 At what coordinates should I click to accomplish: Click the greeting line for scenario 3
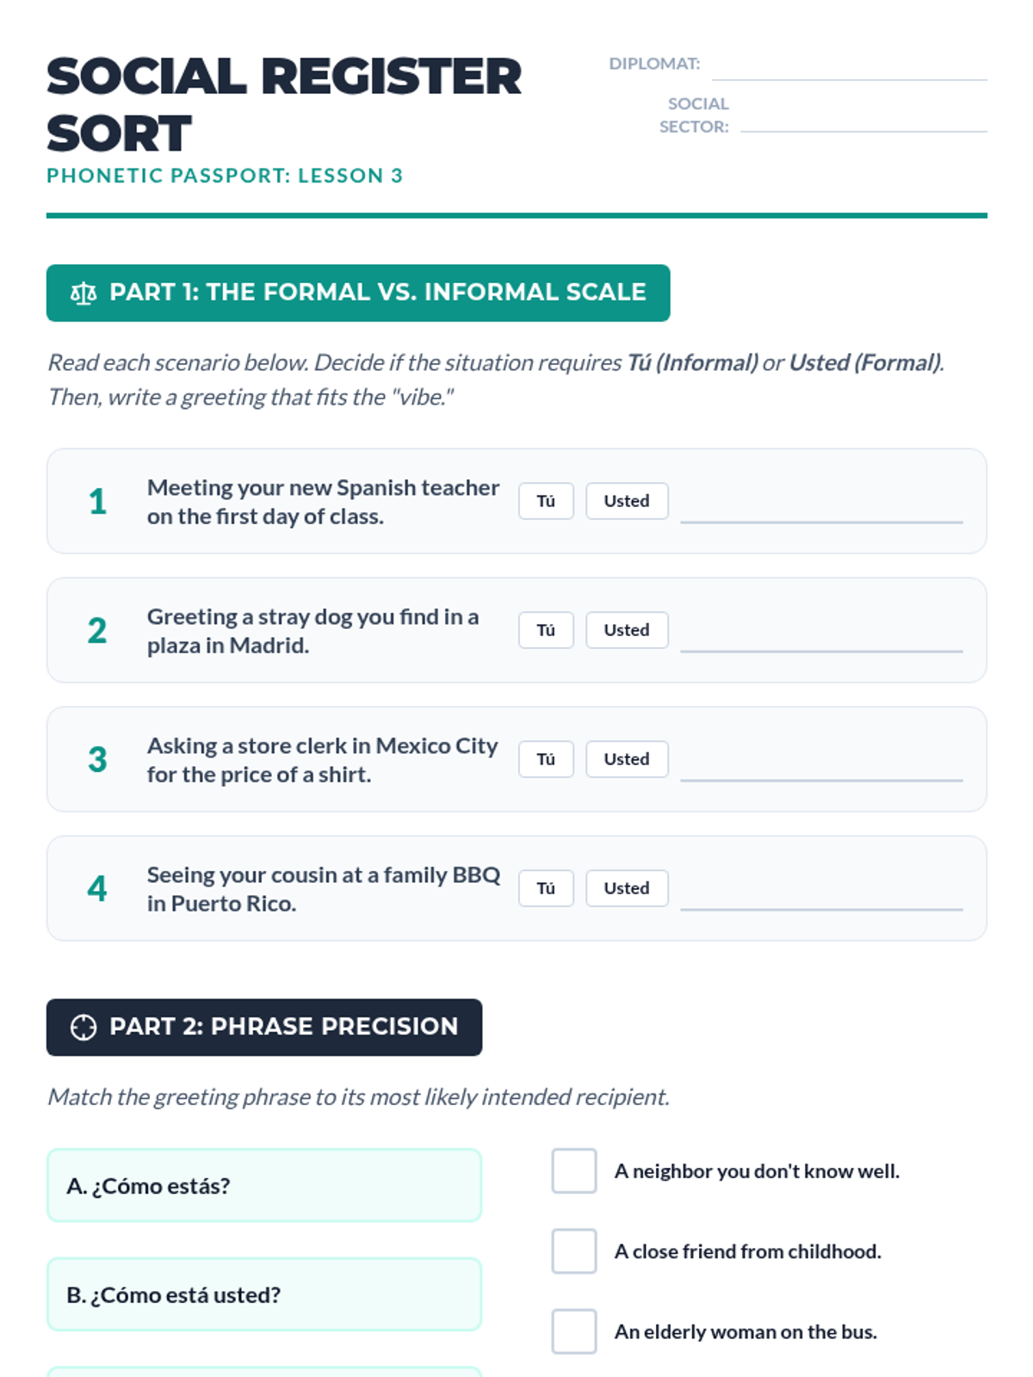click(x=821, y=768)
